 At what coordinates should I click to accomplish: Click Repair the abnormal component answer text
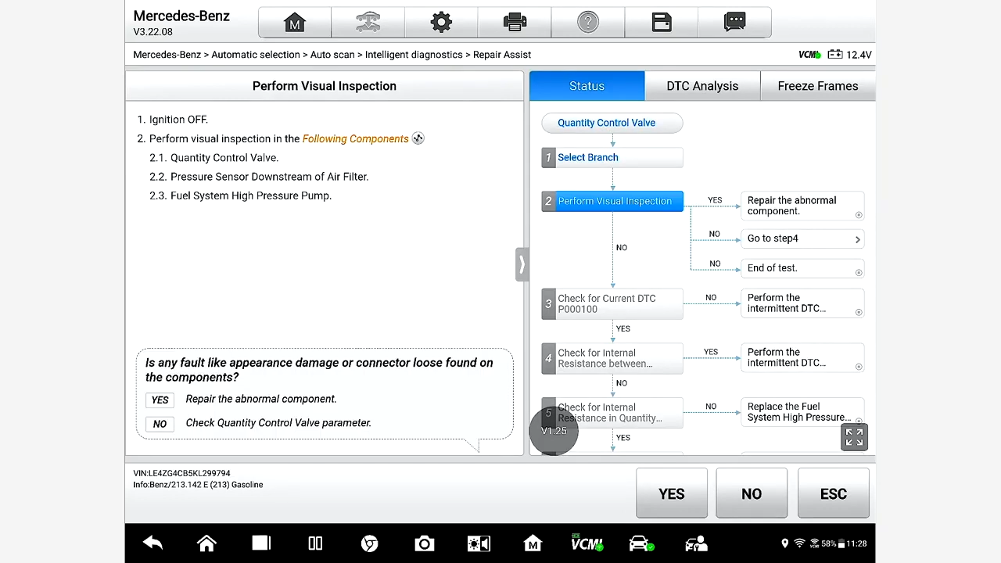261,399
